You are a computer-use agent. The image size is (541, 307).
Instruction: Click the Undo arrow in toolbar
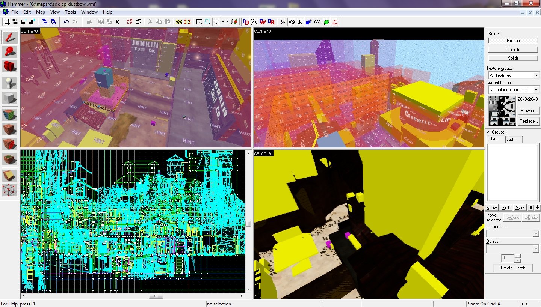(66, 22)
